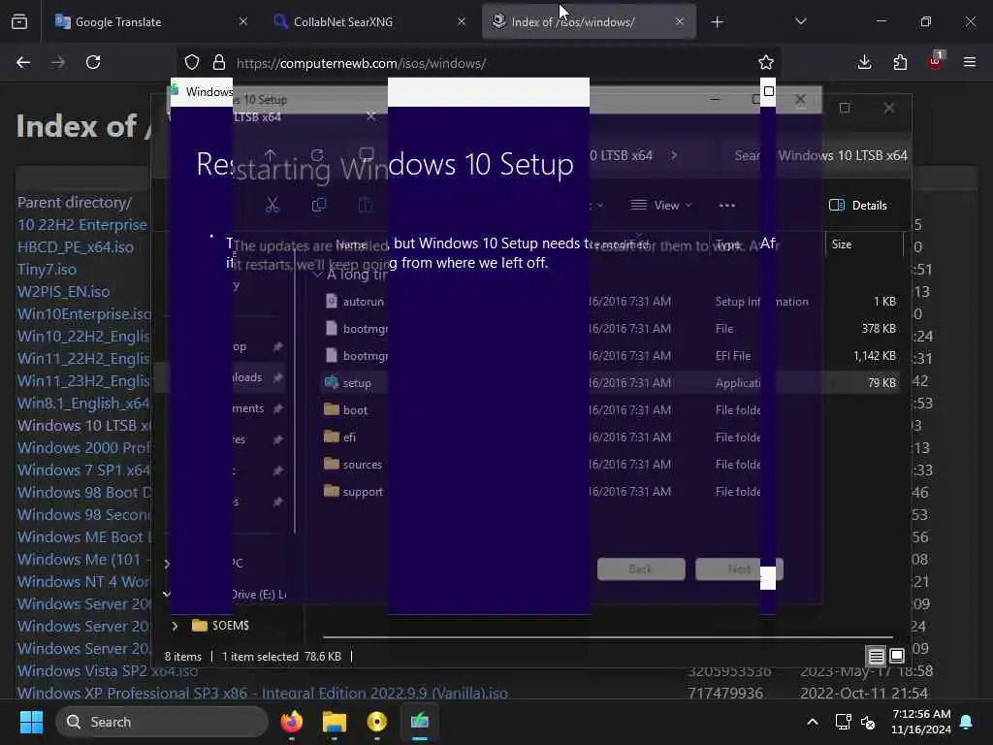Close the CollabNet SearXNG tab
The width and height of the screenshot is (993, 745).
click(x=462, y=22)
